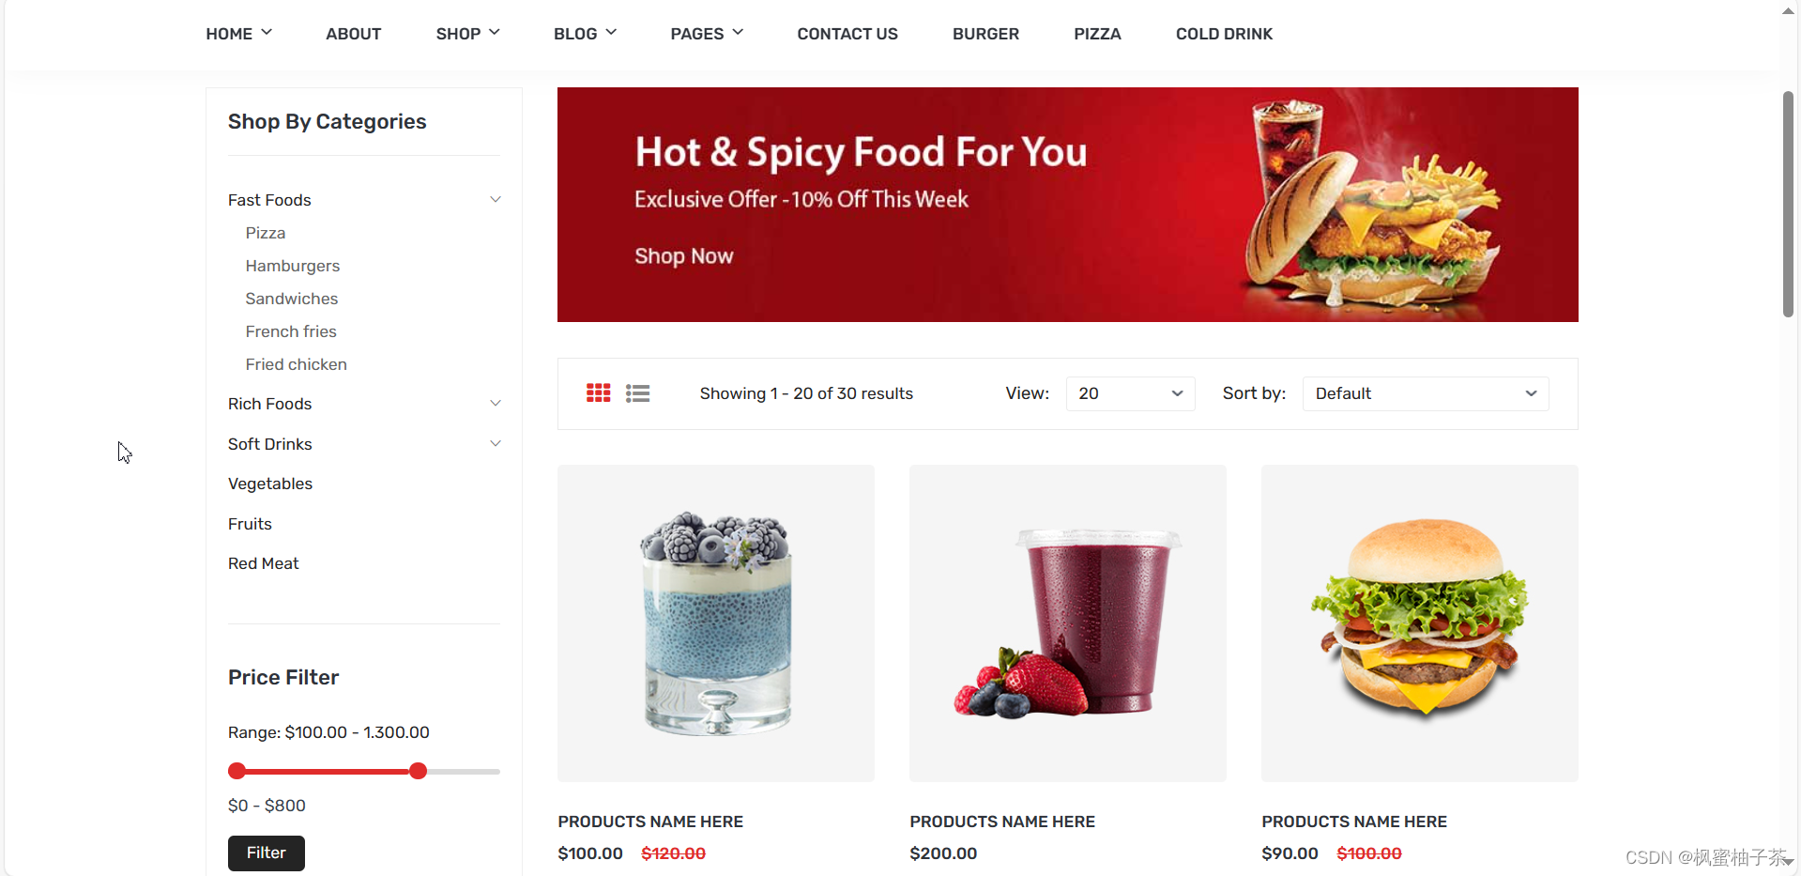
Task: Switch to list view layout
Action: pos(637,393)
